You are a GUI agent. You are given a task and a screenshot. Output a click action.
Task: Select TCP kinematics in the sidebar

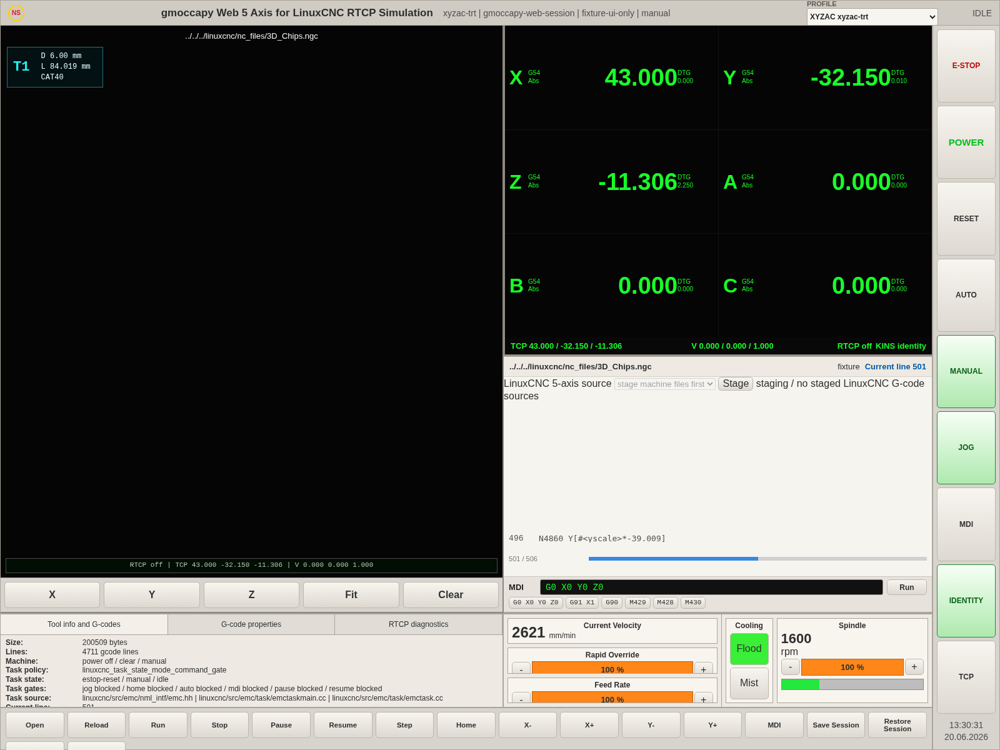click(966, 677)
